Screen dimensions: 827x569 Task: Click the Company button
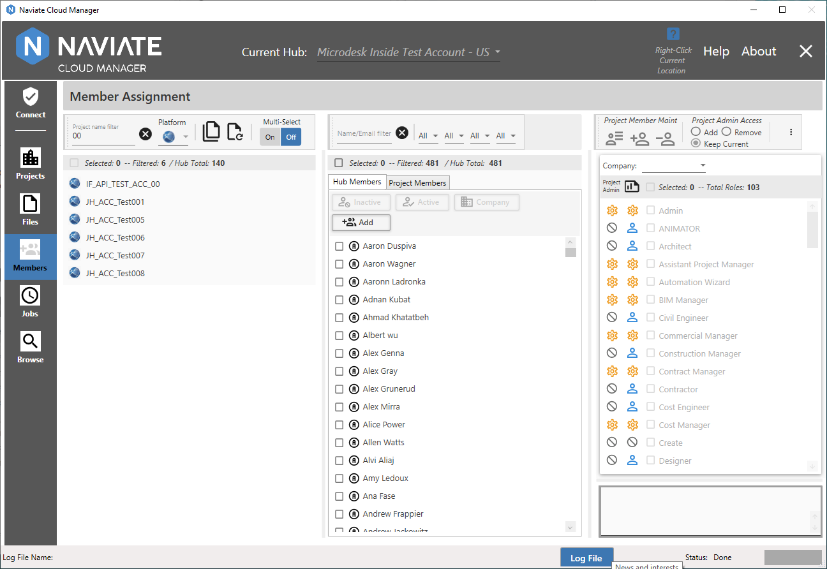click(487, 202)
